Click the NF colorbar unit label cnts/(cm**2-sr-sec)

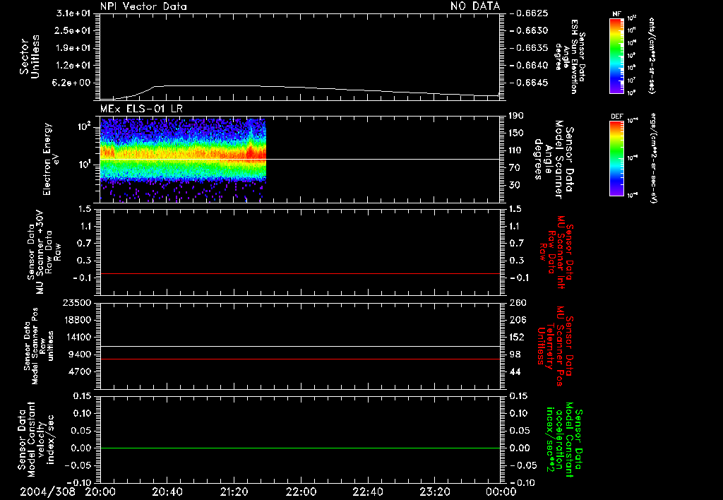click(652, 55)
